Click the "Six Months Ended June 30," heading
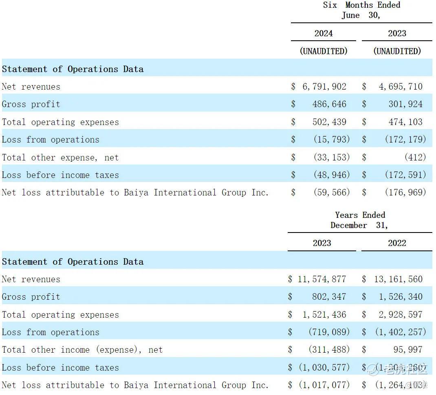The image size is (436, 395). 361,10
